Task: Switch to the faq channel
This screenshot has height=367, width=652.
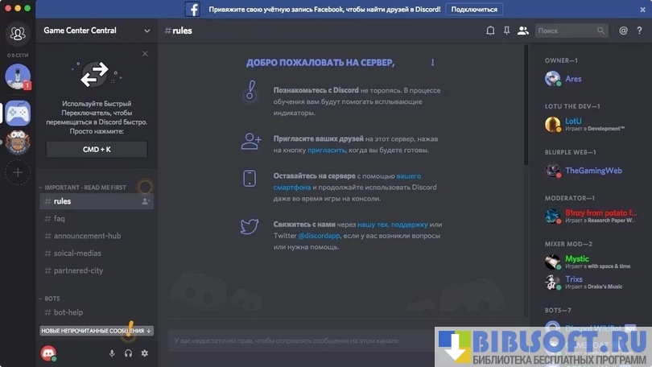Action: (x=60, y=218)
